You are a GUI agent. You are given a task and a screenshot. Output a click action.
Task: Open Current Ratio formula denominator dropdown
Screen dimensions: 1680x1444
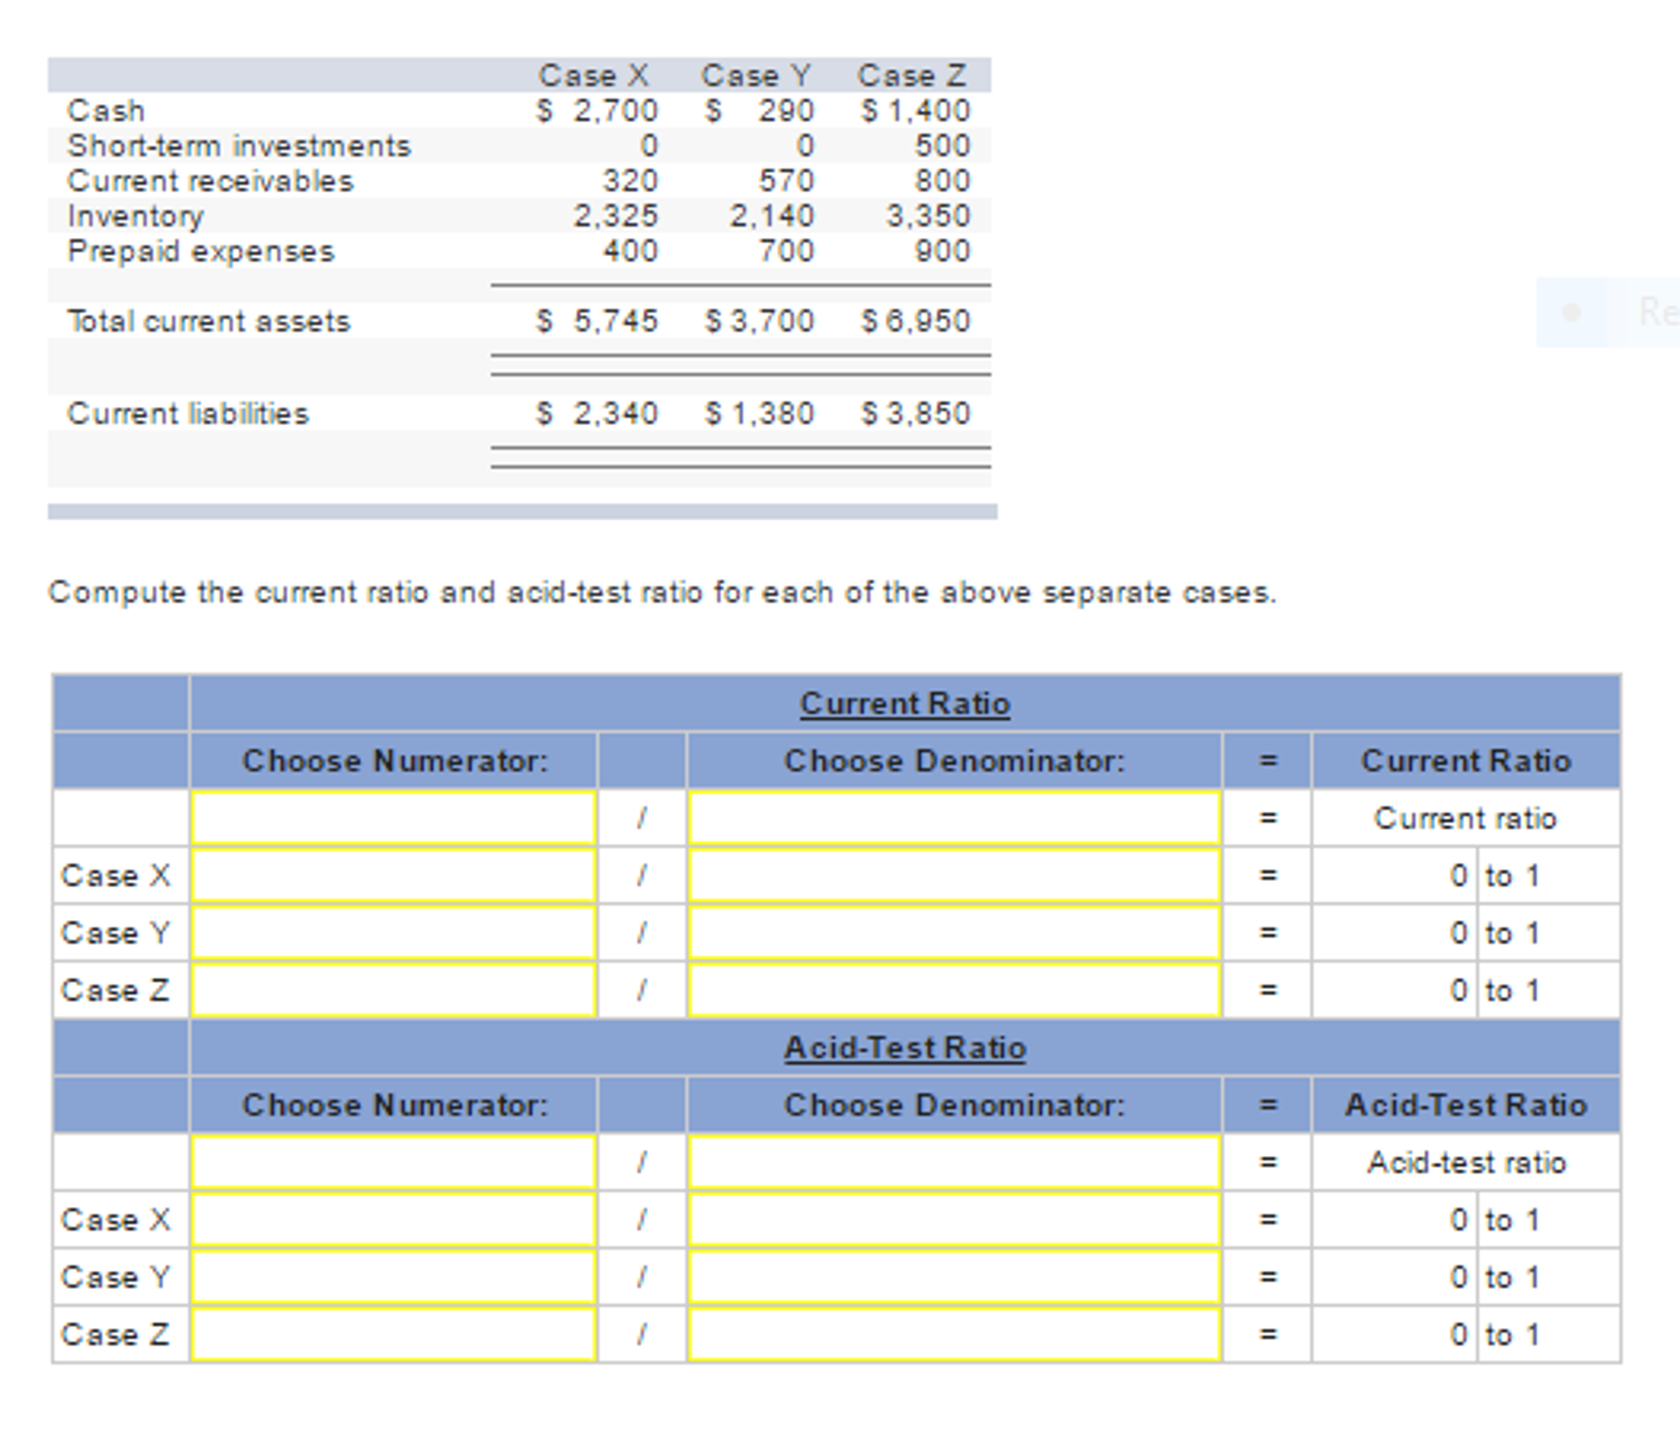click(x=954, y=818)
